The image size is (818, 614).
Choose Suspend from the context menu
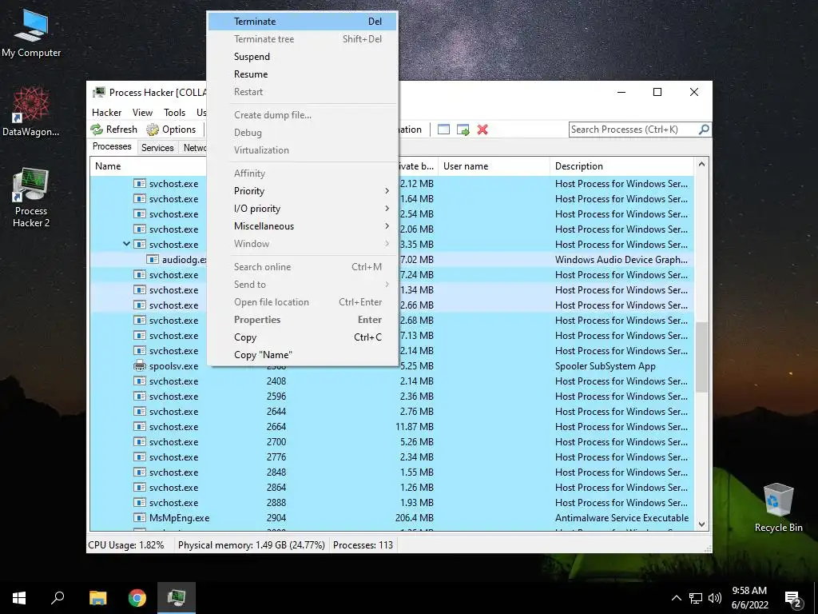coord(302,57)
